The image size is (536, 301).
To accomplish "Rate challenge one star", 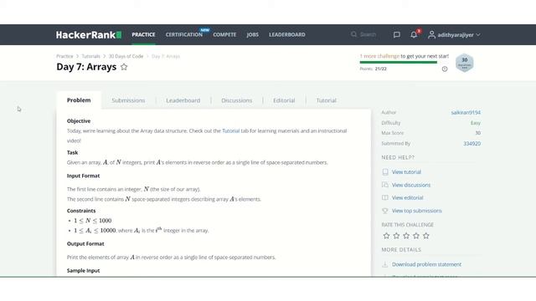I will 386,236.
